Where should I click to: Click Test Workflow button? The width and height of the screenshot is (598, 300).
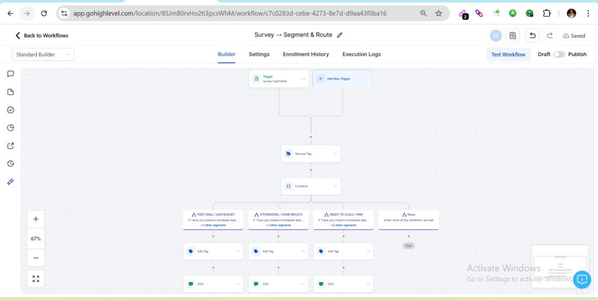508,54
